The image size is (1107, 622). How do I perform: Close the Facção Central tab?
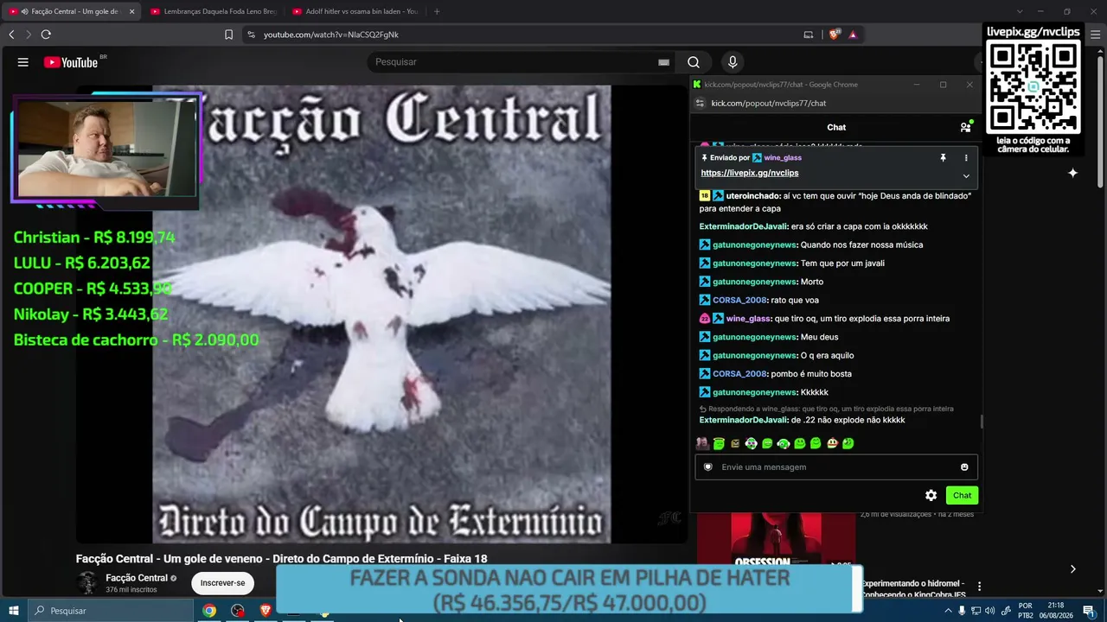(x=132, y=11)
